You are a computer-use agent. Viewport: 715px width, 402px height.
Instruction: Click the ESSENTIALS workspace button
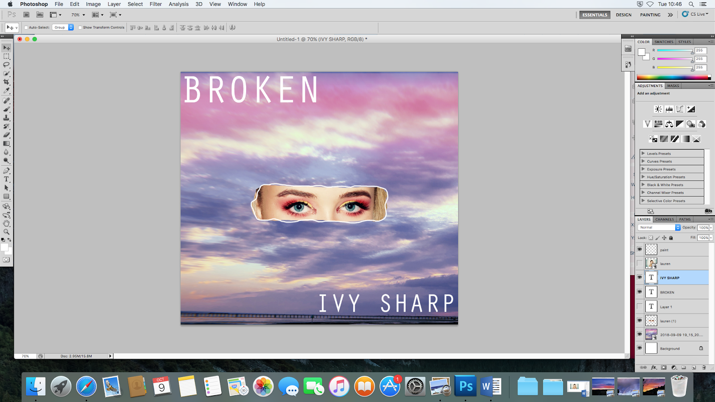[x=594, y=15]
